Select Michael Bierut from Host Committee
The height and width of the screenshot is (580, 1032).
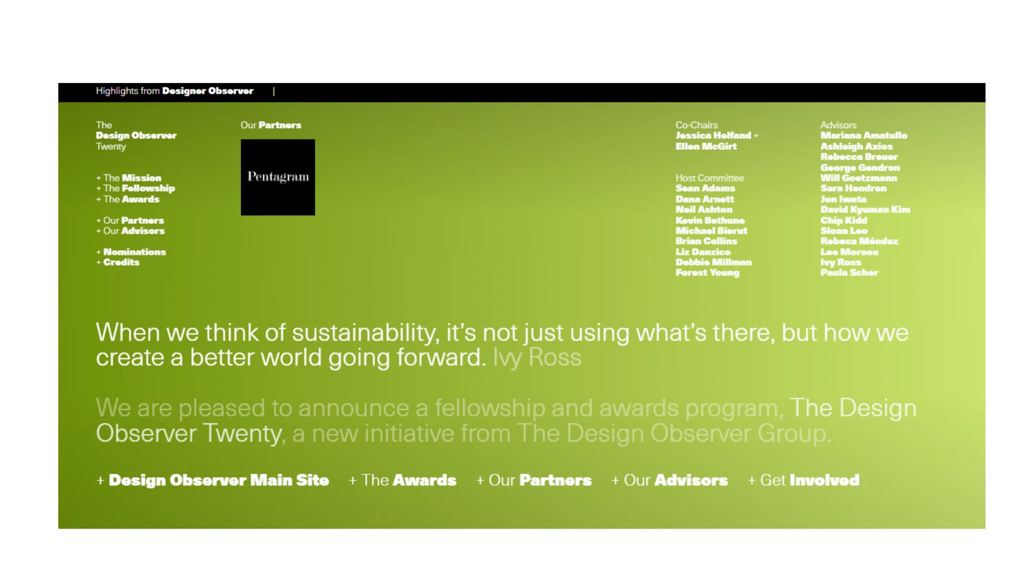pyautogui.click(x=711, y=231)
